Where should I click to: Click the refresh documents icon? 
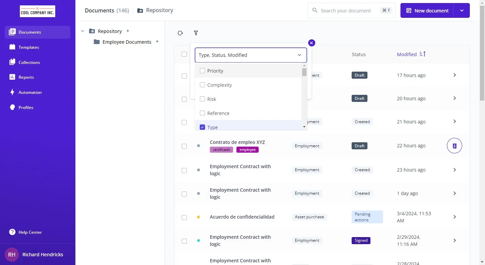tap(180, 33)
